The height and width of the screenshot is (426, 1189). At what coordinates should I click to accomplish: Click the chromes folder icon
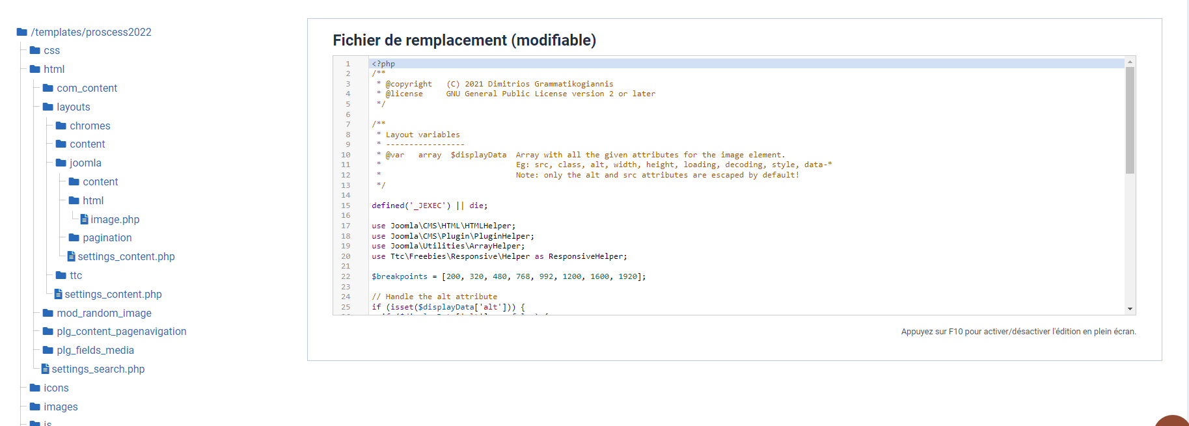pyautogui.click(x=61, y=126)
